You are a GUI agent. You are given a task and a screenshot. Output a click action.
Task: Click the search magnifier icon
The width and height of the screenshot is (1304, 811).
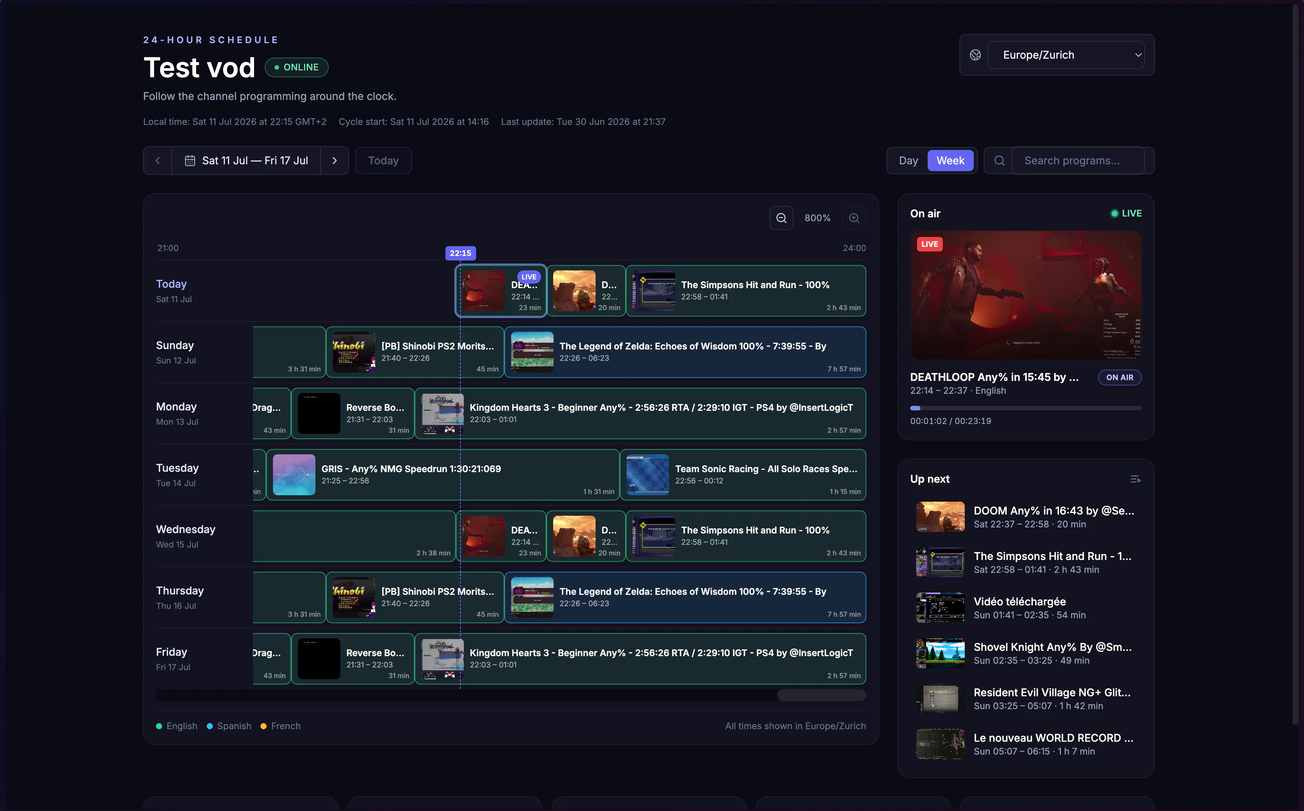[999, 161]
